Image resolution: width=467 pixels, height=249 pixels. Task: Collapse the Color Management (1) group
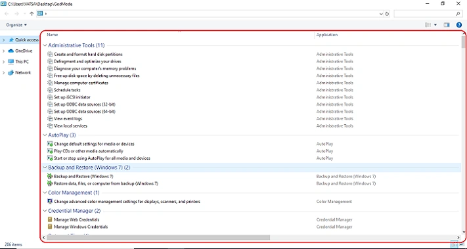[45, 192]
